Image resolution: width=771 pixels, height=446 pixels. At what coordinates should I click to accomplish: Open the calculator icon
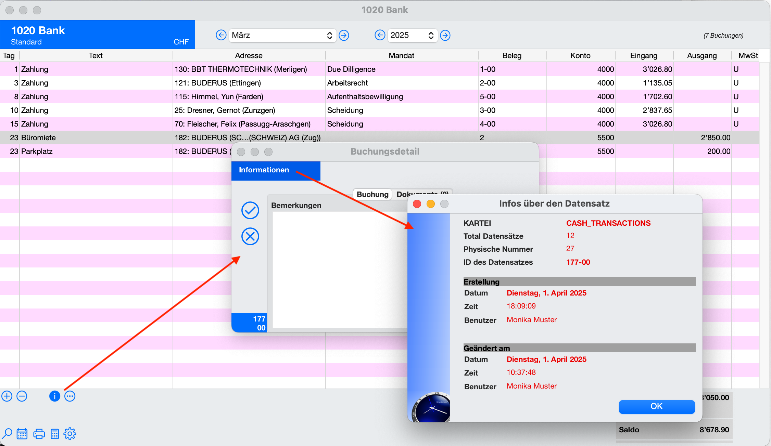[x=55, y=434]
